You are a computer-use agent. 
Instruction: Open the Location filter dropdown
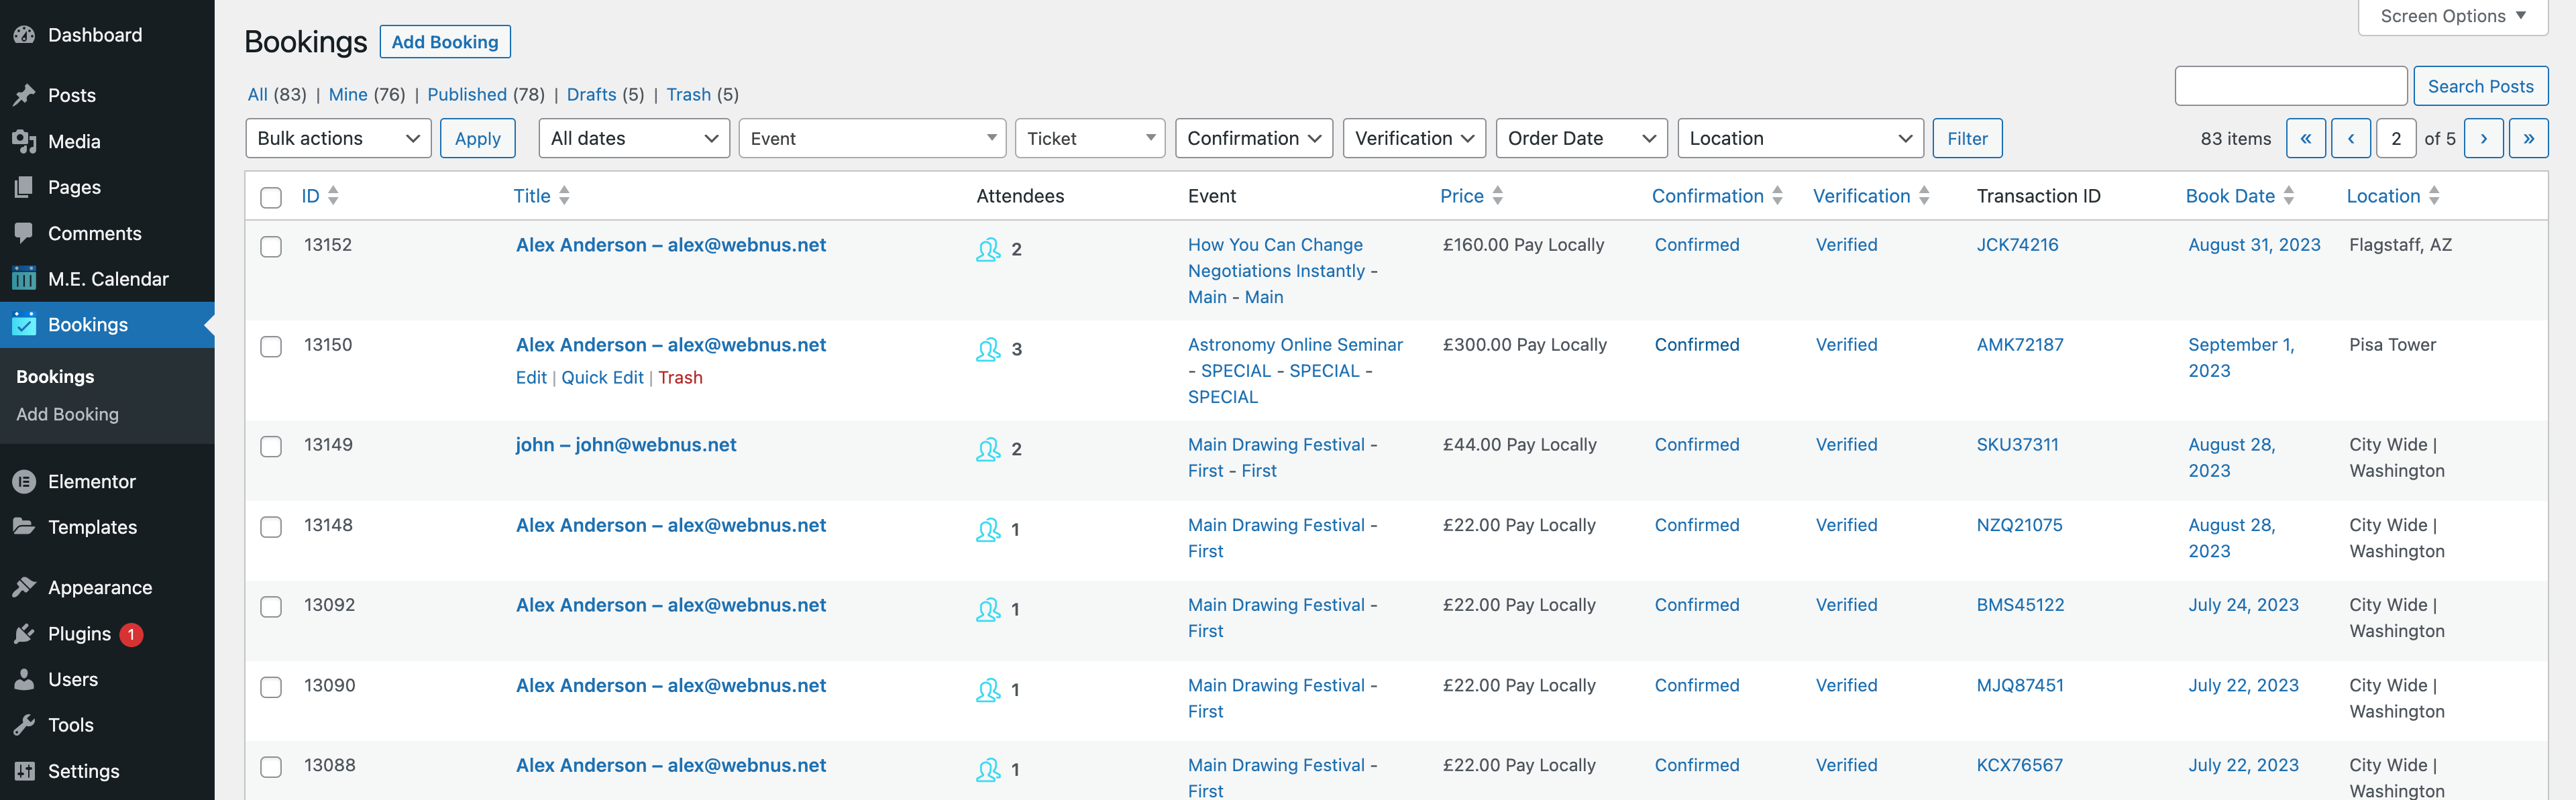click(1799, 139)
